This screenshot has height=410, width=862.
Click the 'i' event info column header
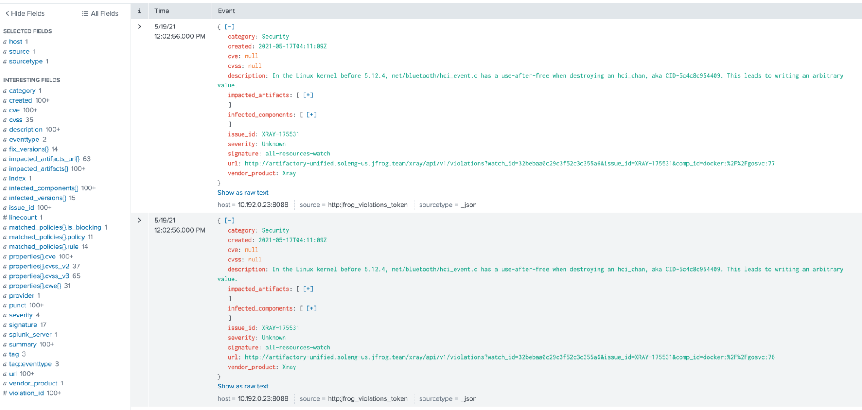(x=139, y=11)
